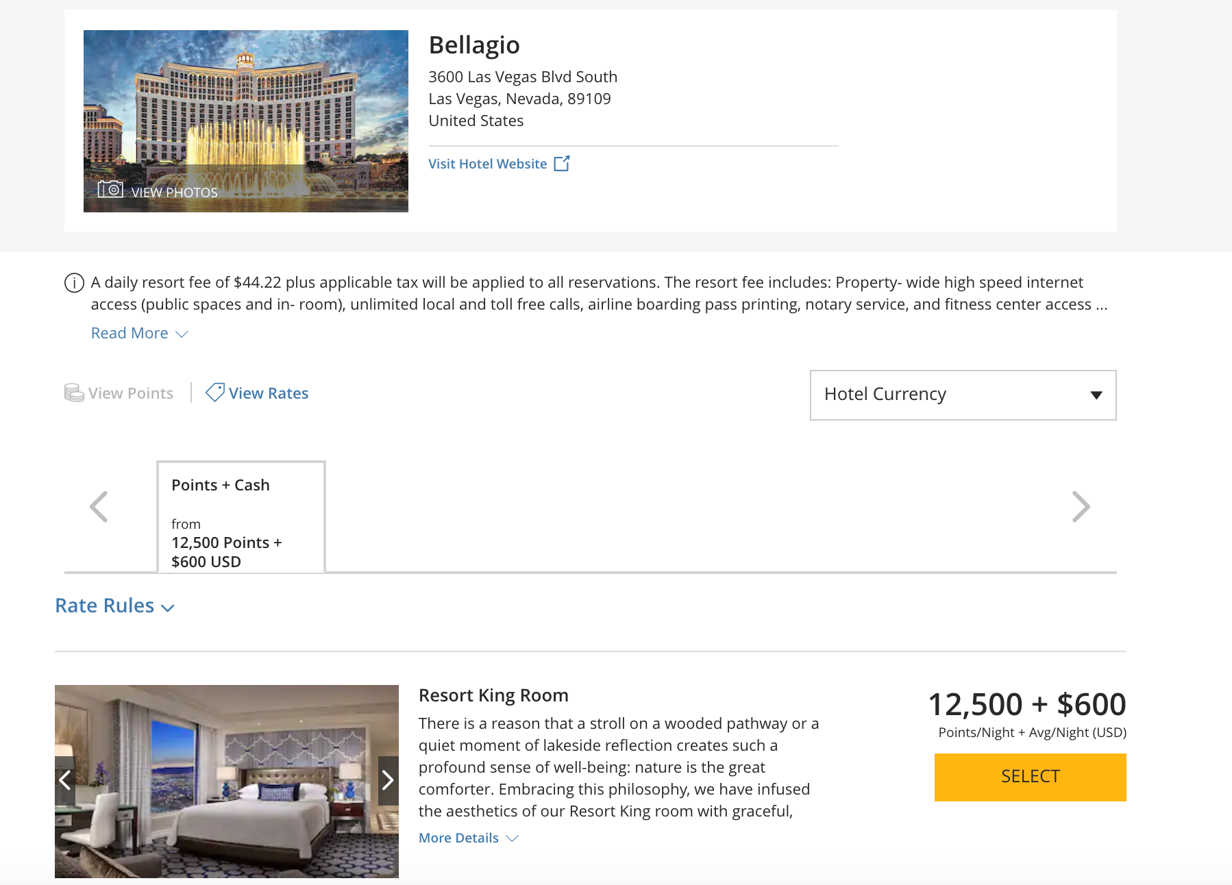Select the Points + Cash rate tab
Viewport: 1232px width, 885px height.
point(241,517)
